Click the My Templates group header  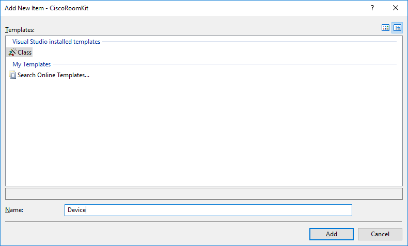[x=32, y=64]
